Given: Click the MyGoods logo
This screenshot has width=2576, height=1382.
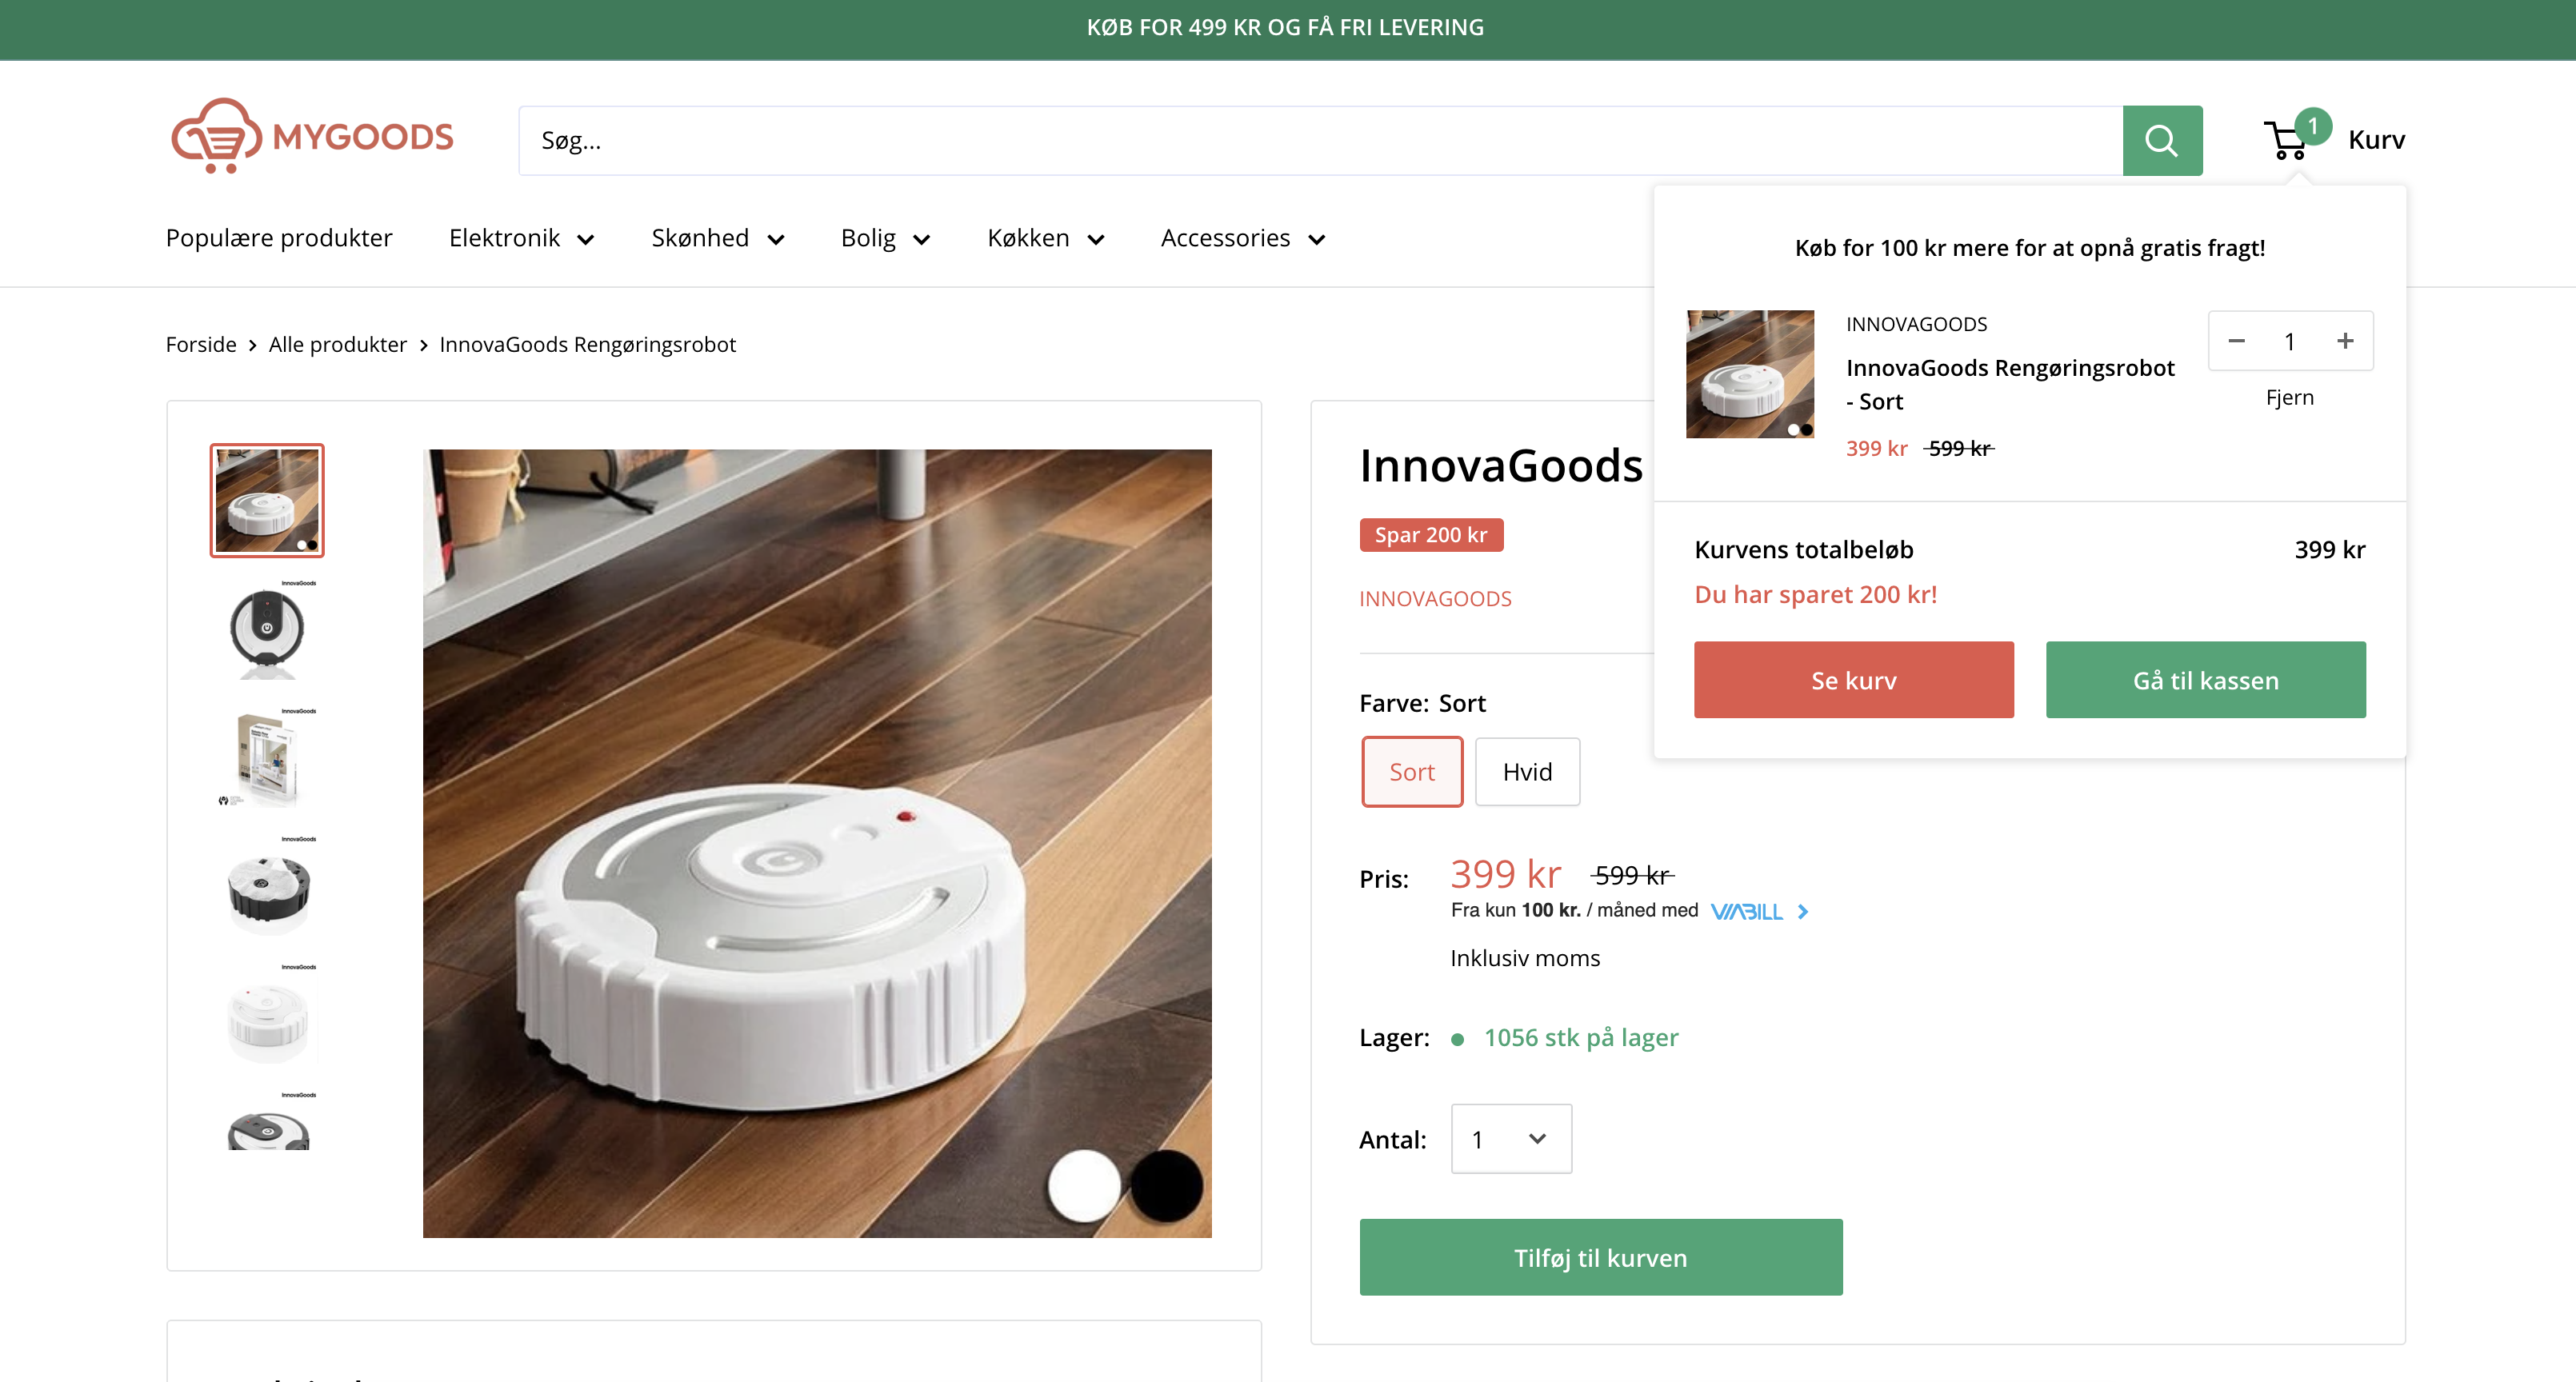Looking at the screenshot, I should point(312,136).
